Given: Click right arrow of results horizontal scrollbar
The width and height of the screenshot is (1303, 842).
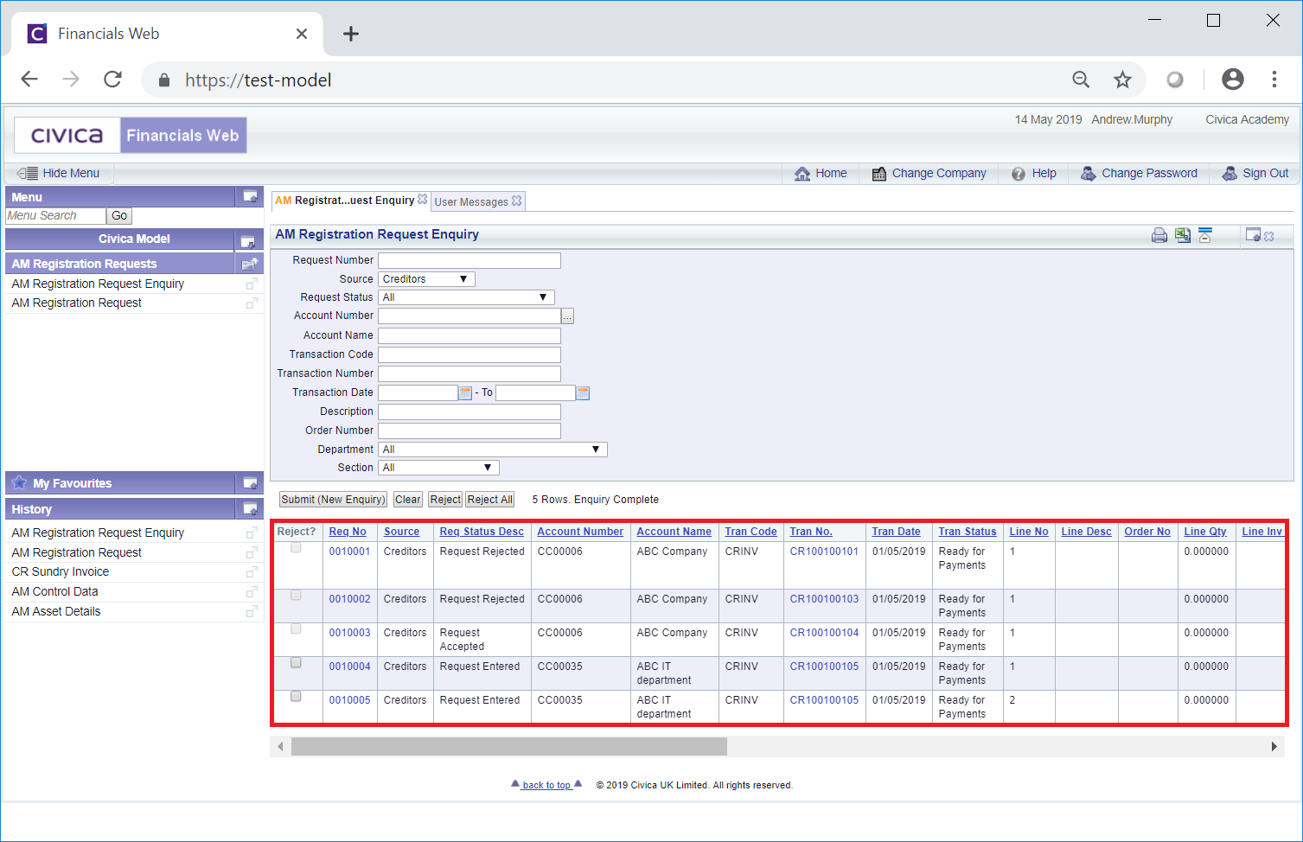Looking at the screenshot, I should coord(1274,746).
